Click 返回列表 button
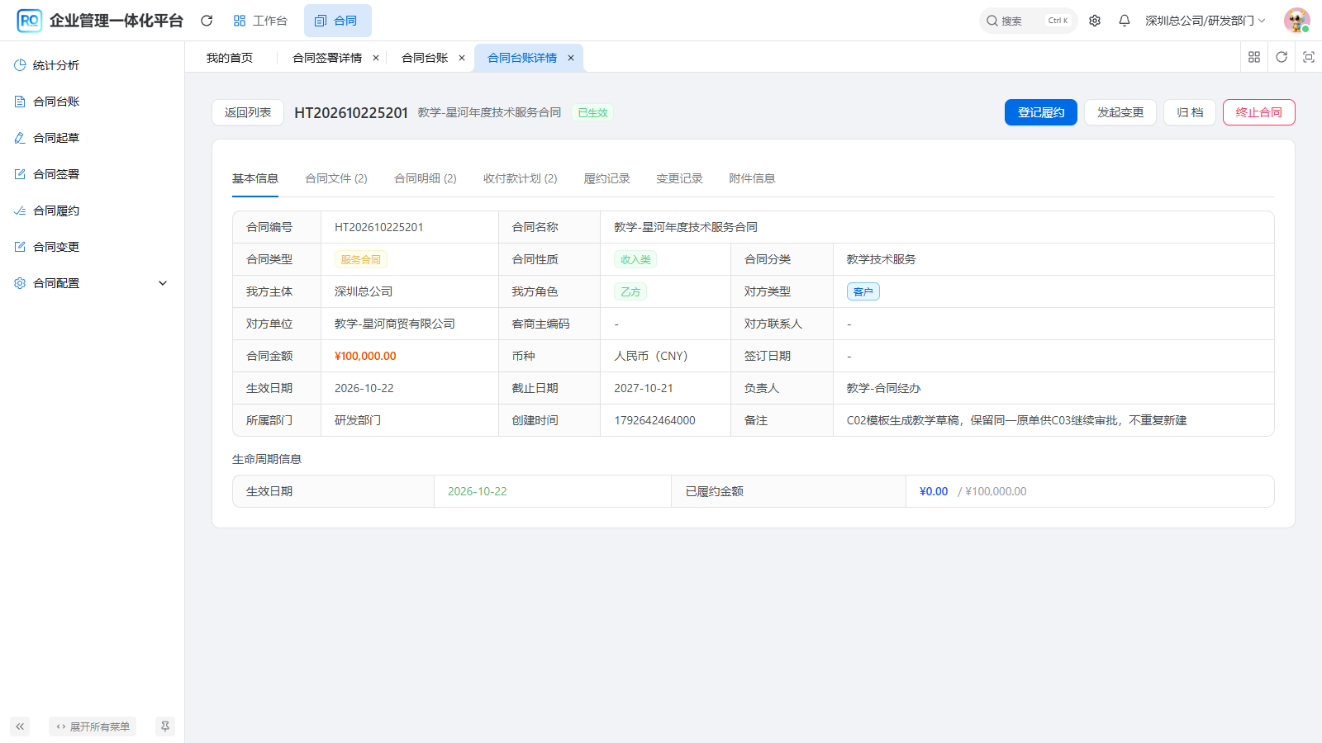Screen dimensions: 1322x743 coord(248,112)
